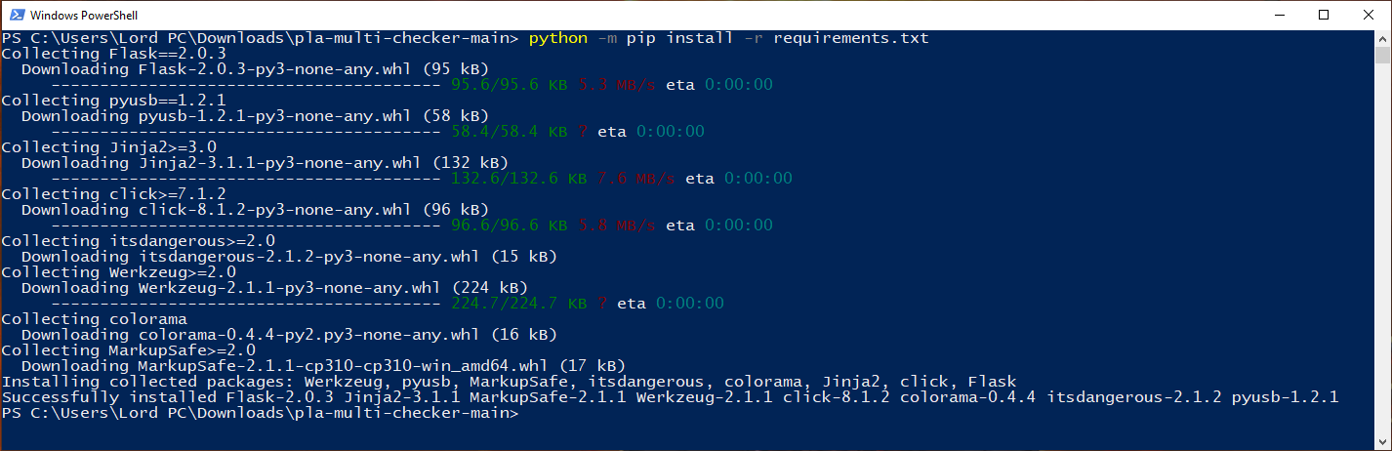Click the scrollbar up arrow

(1382, 39)
